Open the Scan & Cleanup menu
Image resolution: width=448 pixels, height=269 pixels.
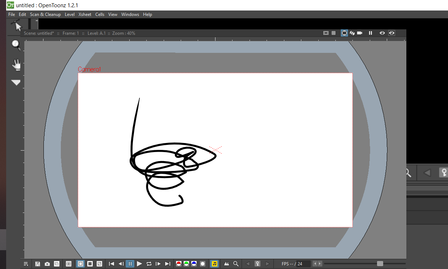click(45, 14)
